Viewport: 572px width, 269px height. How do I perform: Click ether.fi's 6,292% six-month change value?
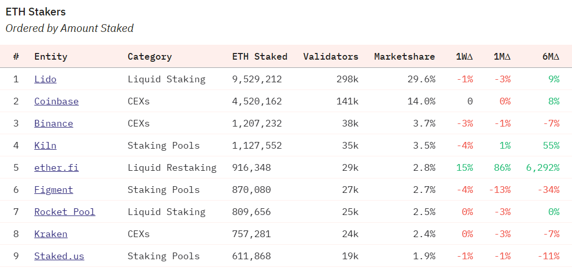pyautogui.click(x=542, y=168)
